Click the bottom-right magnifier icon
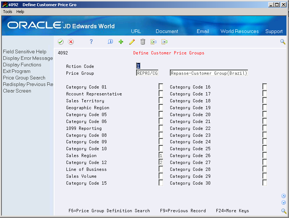This screenshot has width=289, height=218. (x=284, y=211)
